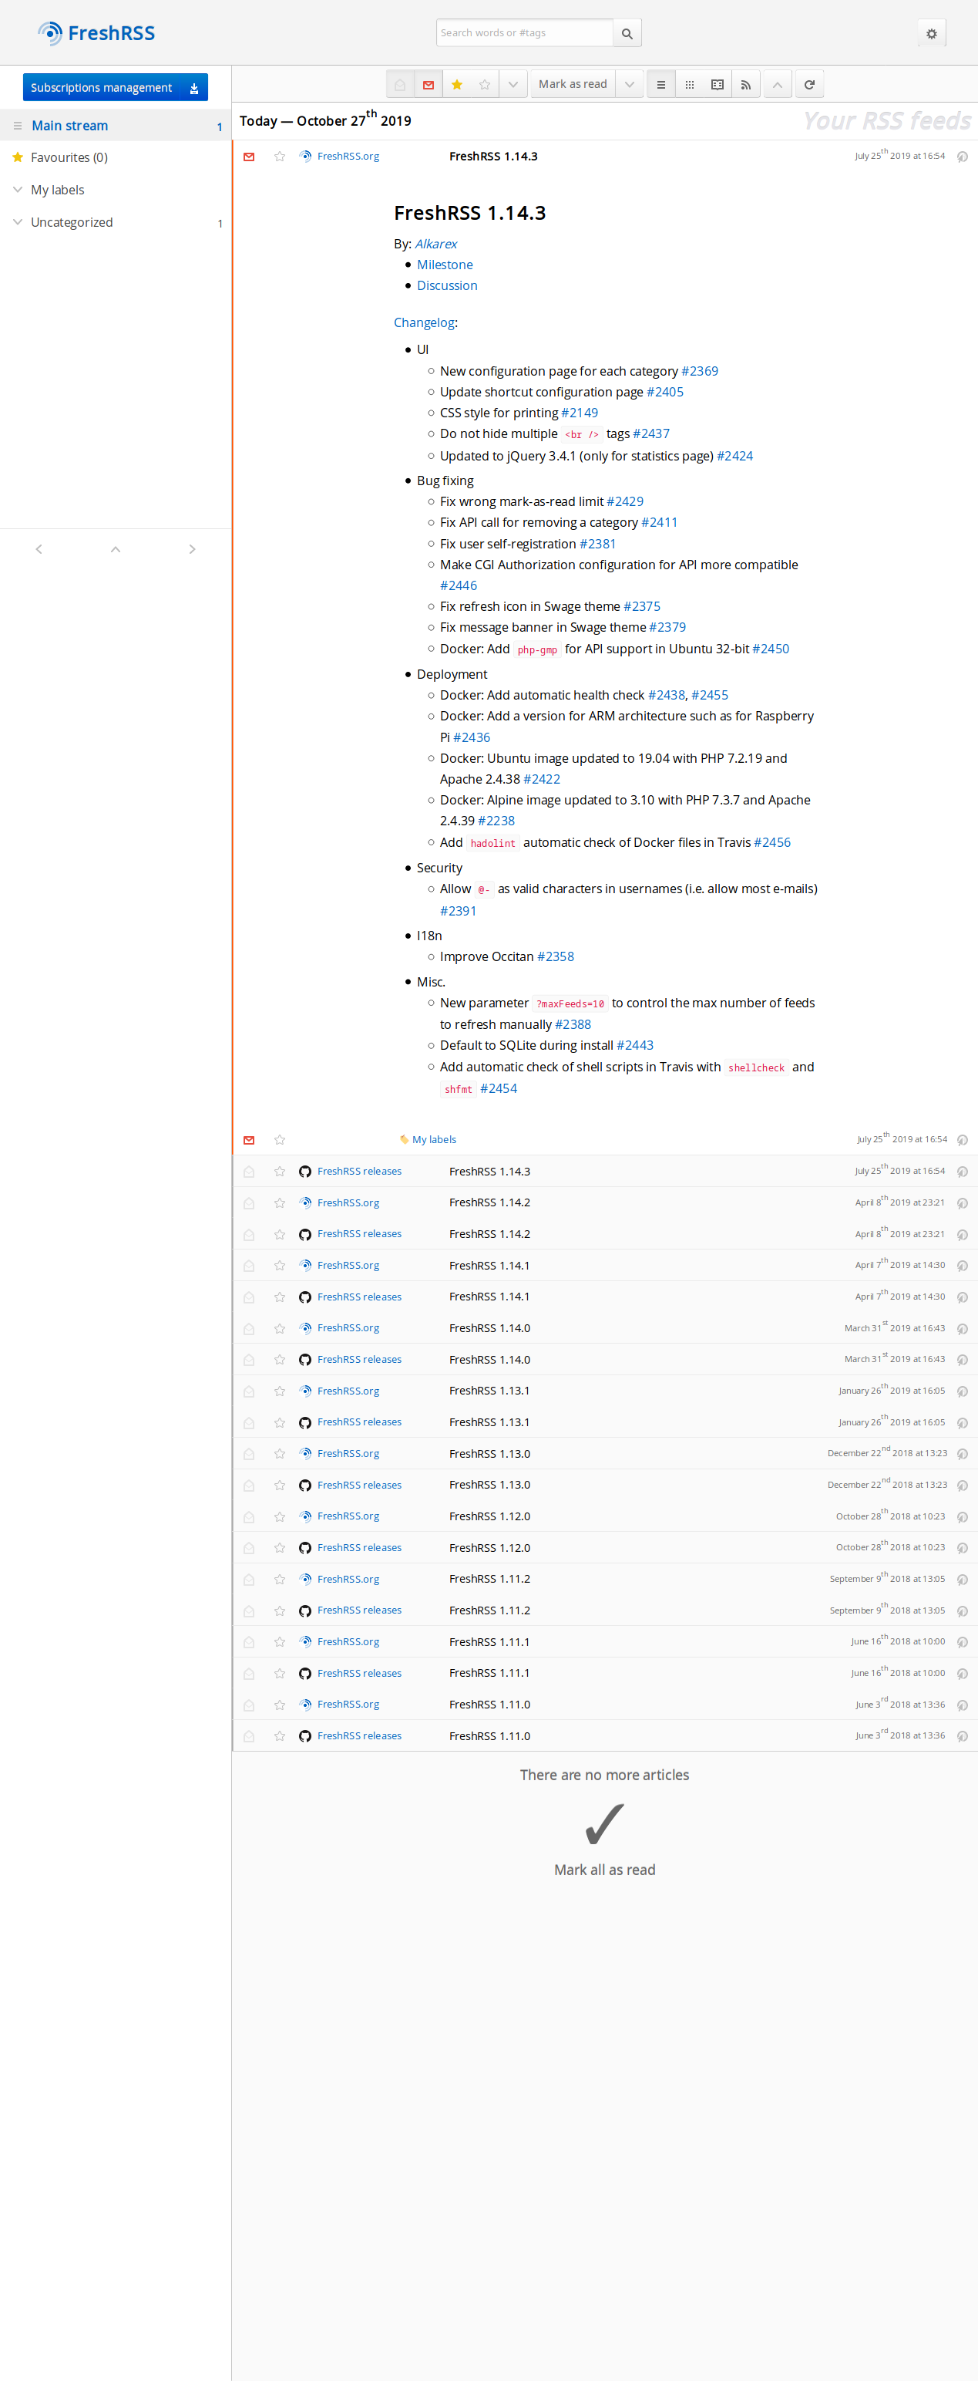Click the FreshRSS logo
978x2381 pixels.
(96, 33)
